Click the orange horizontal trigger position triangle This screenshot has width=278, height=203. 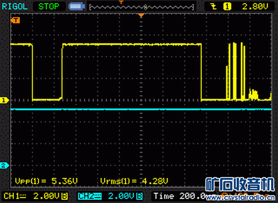click(141, 15)
